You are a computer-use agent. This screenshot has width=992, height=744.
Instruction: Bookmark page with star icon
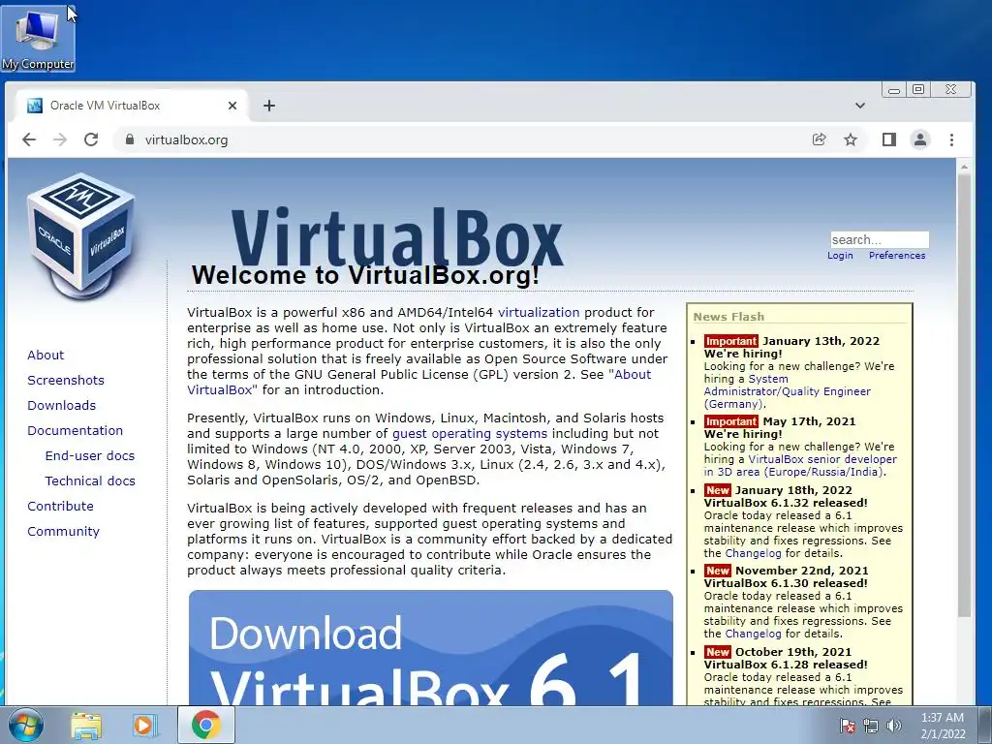[851, 139]
